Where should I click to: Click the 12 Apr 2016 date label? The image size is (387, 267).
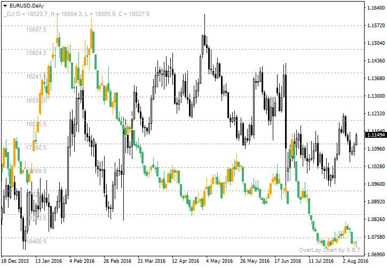186,261
